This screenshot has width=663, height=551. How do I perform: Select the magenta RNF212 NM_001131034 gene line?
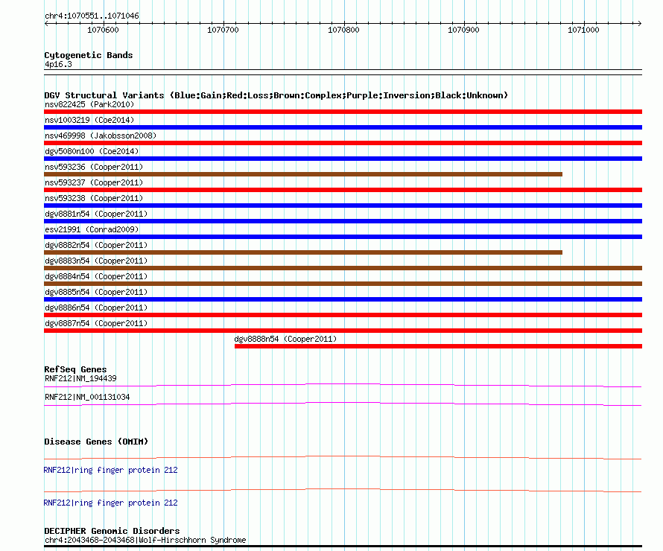pyautogui.click(x=343, y=404)
